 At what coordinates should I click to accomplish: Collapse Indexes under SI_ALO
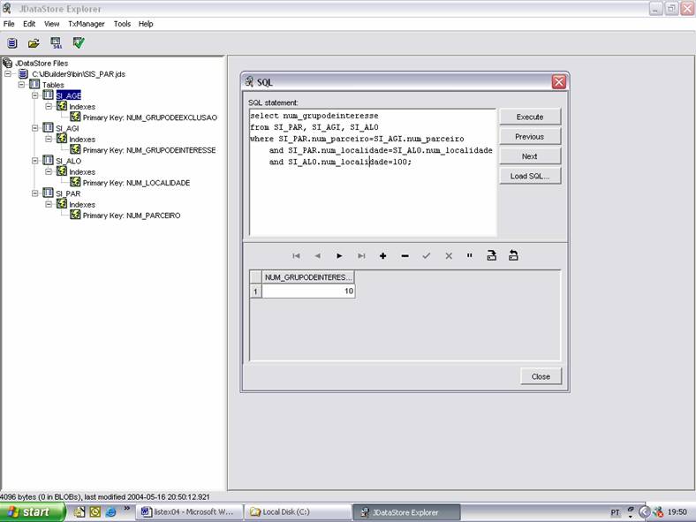pyautogui.click(x=49, y=171)
